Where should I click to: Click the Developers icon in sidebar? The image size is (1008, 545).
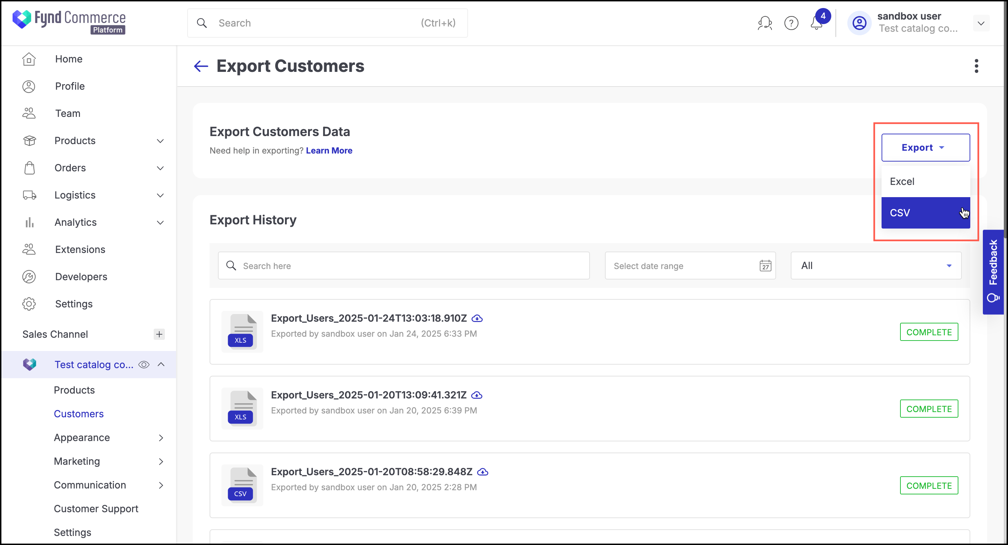pyautogui.click(x=29, y=277)
